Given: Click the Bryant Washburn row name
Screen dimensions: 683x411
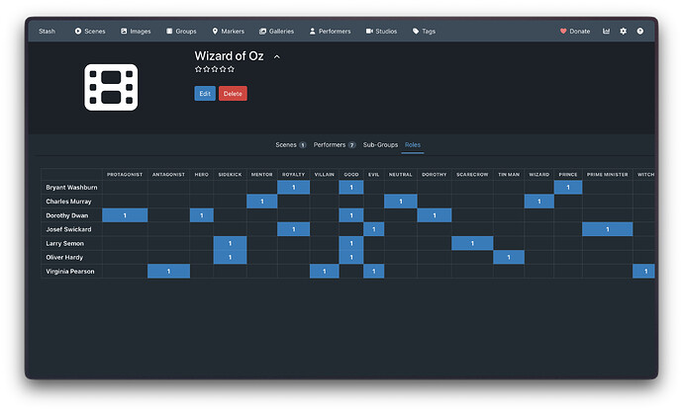Looking at the screenshot, I should [71, 188].
